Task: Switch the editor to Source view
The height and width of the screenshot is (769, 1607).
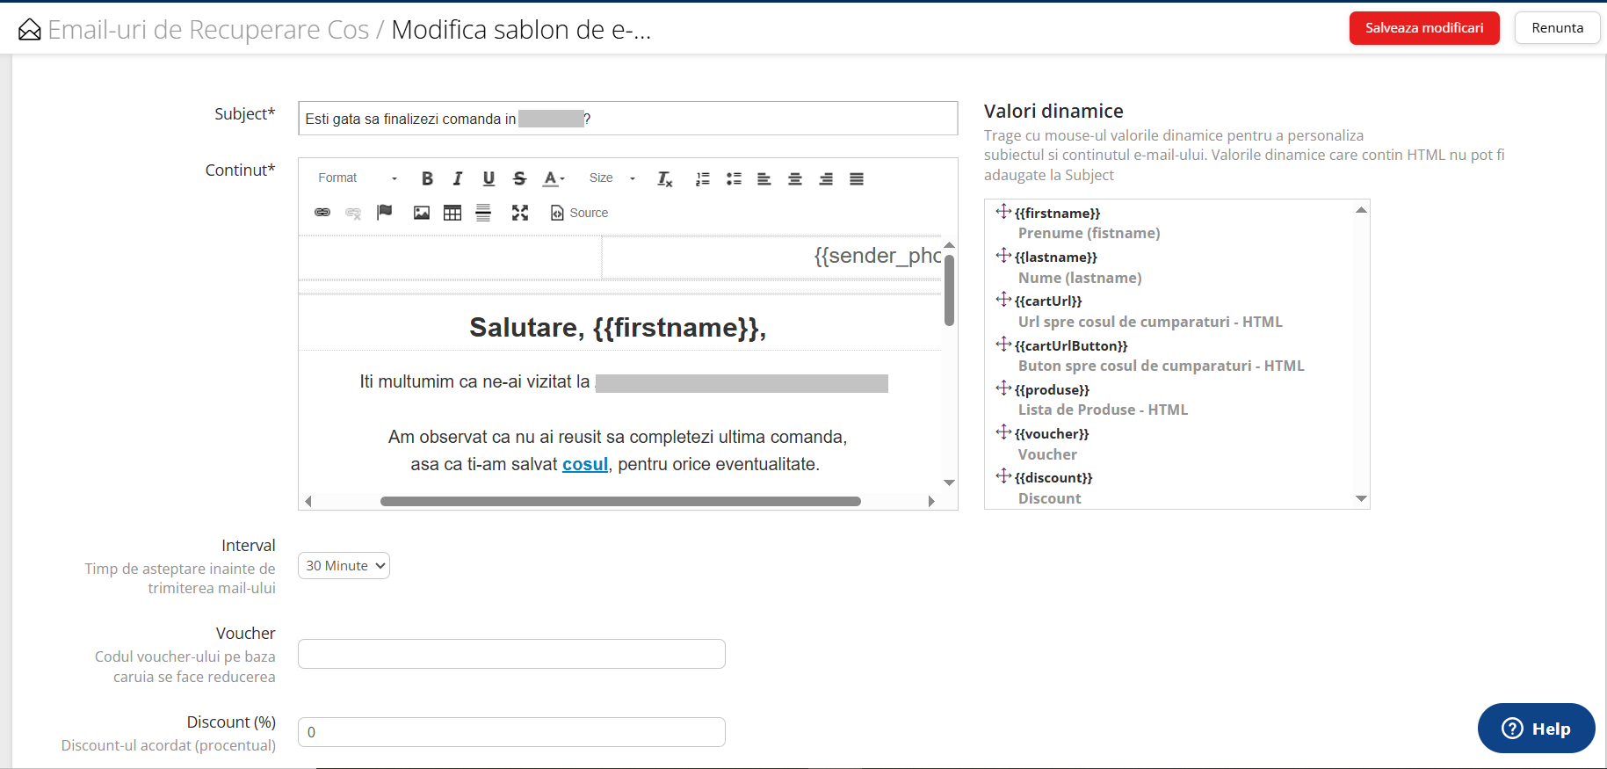Action: 579,213
